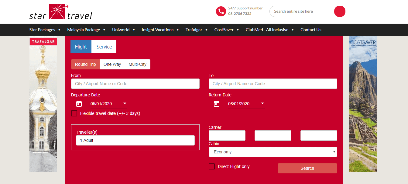Expand the Star Packages menu
The height and width of the screenshot is (184, 408).
tap(45, 30)
